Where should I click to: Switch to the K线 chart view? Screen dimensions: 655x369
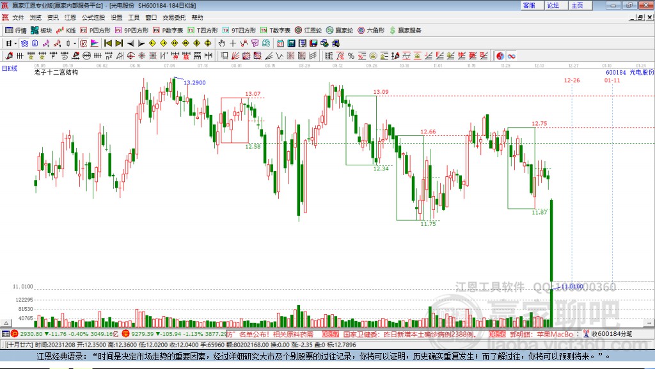pyautogui.click(x=66, y=31)
